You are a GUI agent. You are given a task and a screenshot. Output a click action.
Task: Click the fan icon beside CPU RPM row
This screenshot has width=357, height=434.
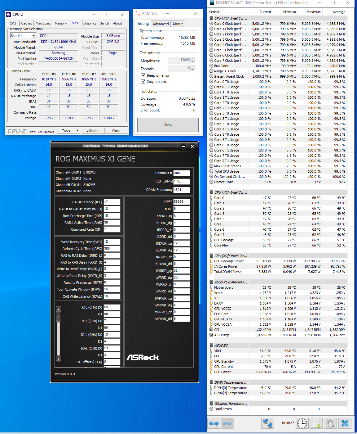tap(211, 330)
